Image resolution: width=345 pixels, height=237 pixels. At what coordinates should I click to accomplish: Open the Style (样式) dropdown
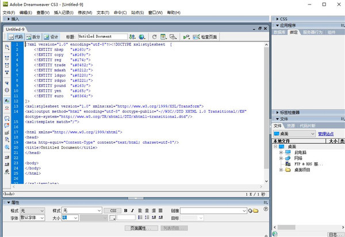pos(82,211)
